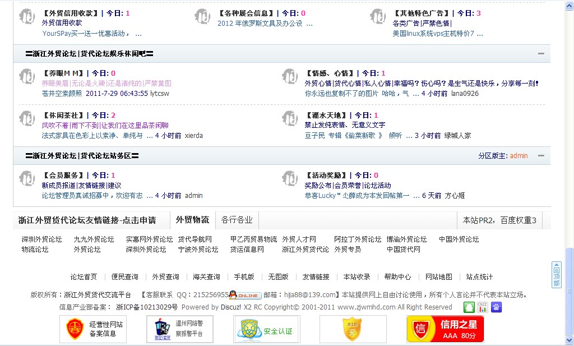The height and width of the screenshot is (346, 574).
Task: Click the Baidu paw icon in footer
Action: coord(497,307)
